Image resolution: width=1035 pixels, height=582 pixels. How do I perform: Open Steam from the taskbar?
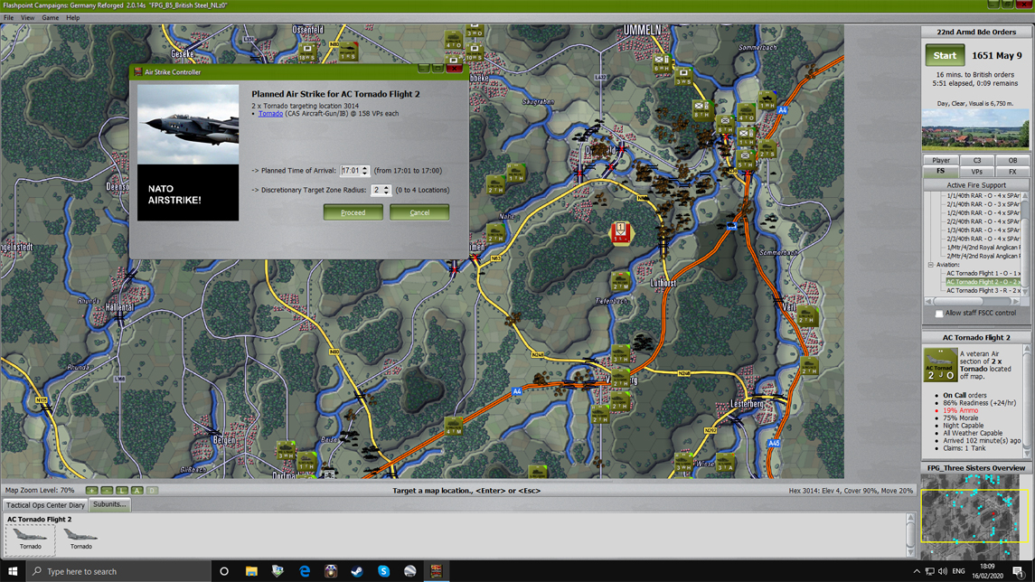pyautogui.click(x=357, y=571)
